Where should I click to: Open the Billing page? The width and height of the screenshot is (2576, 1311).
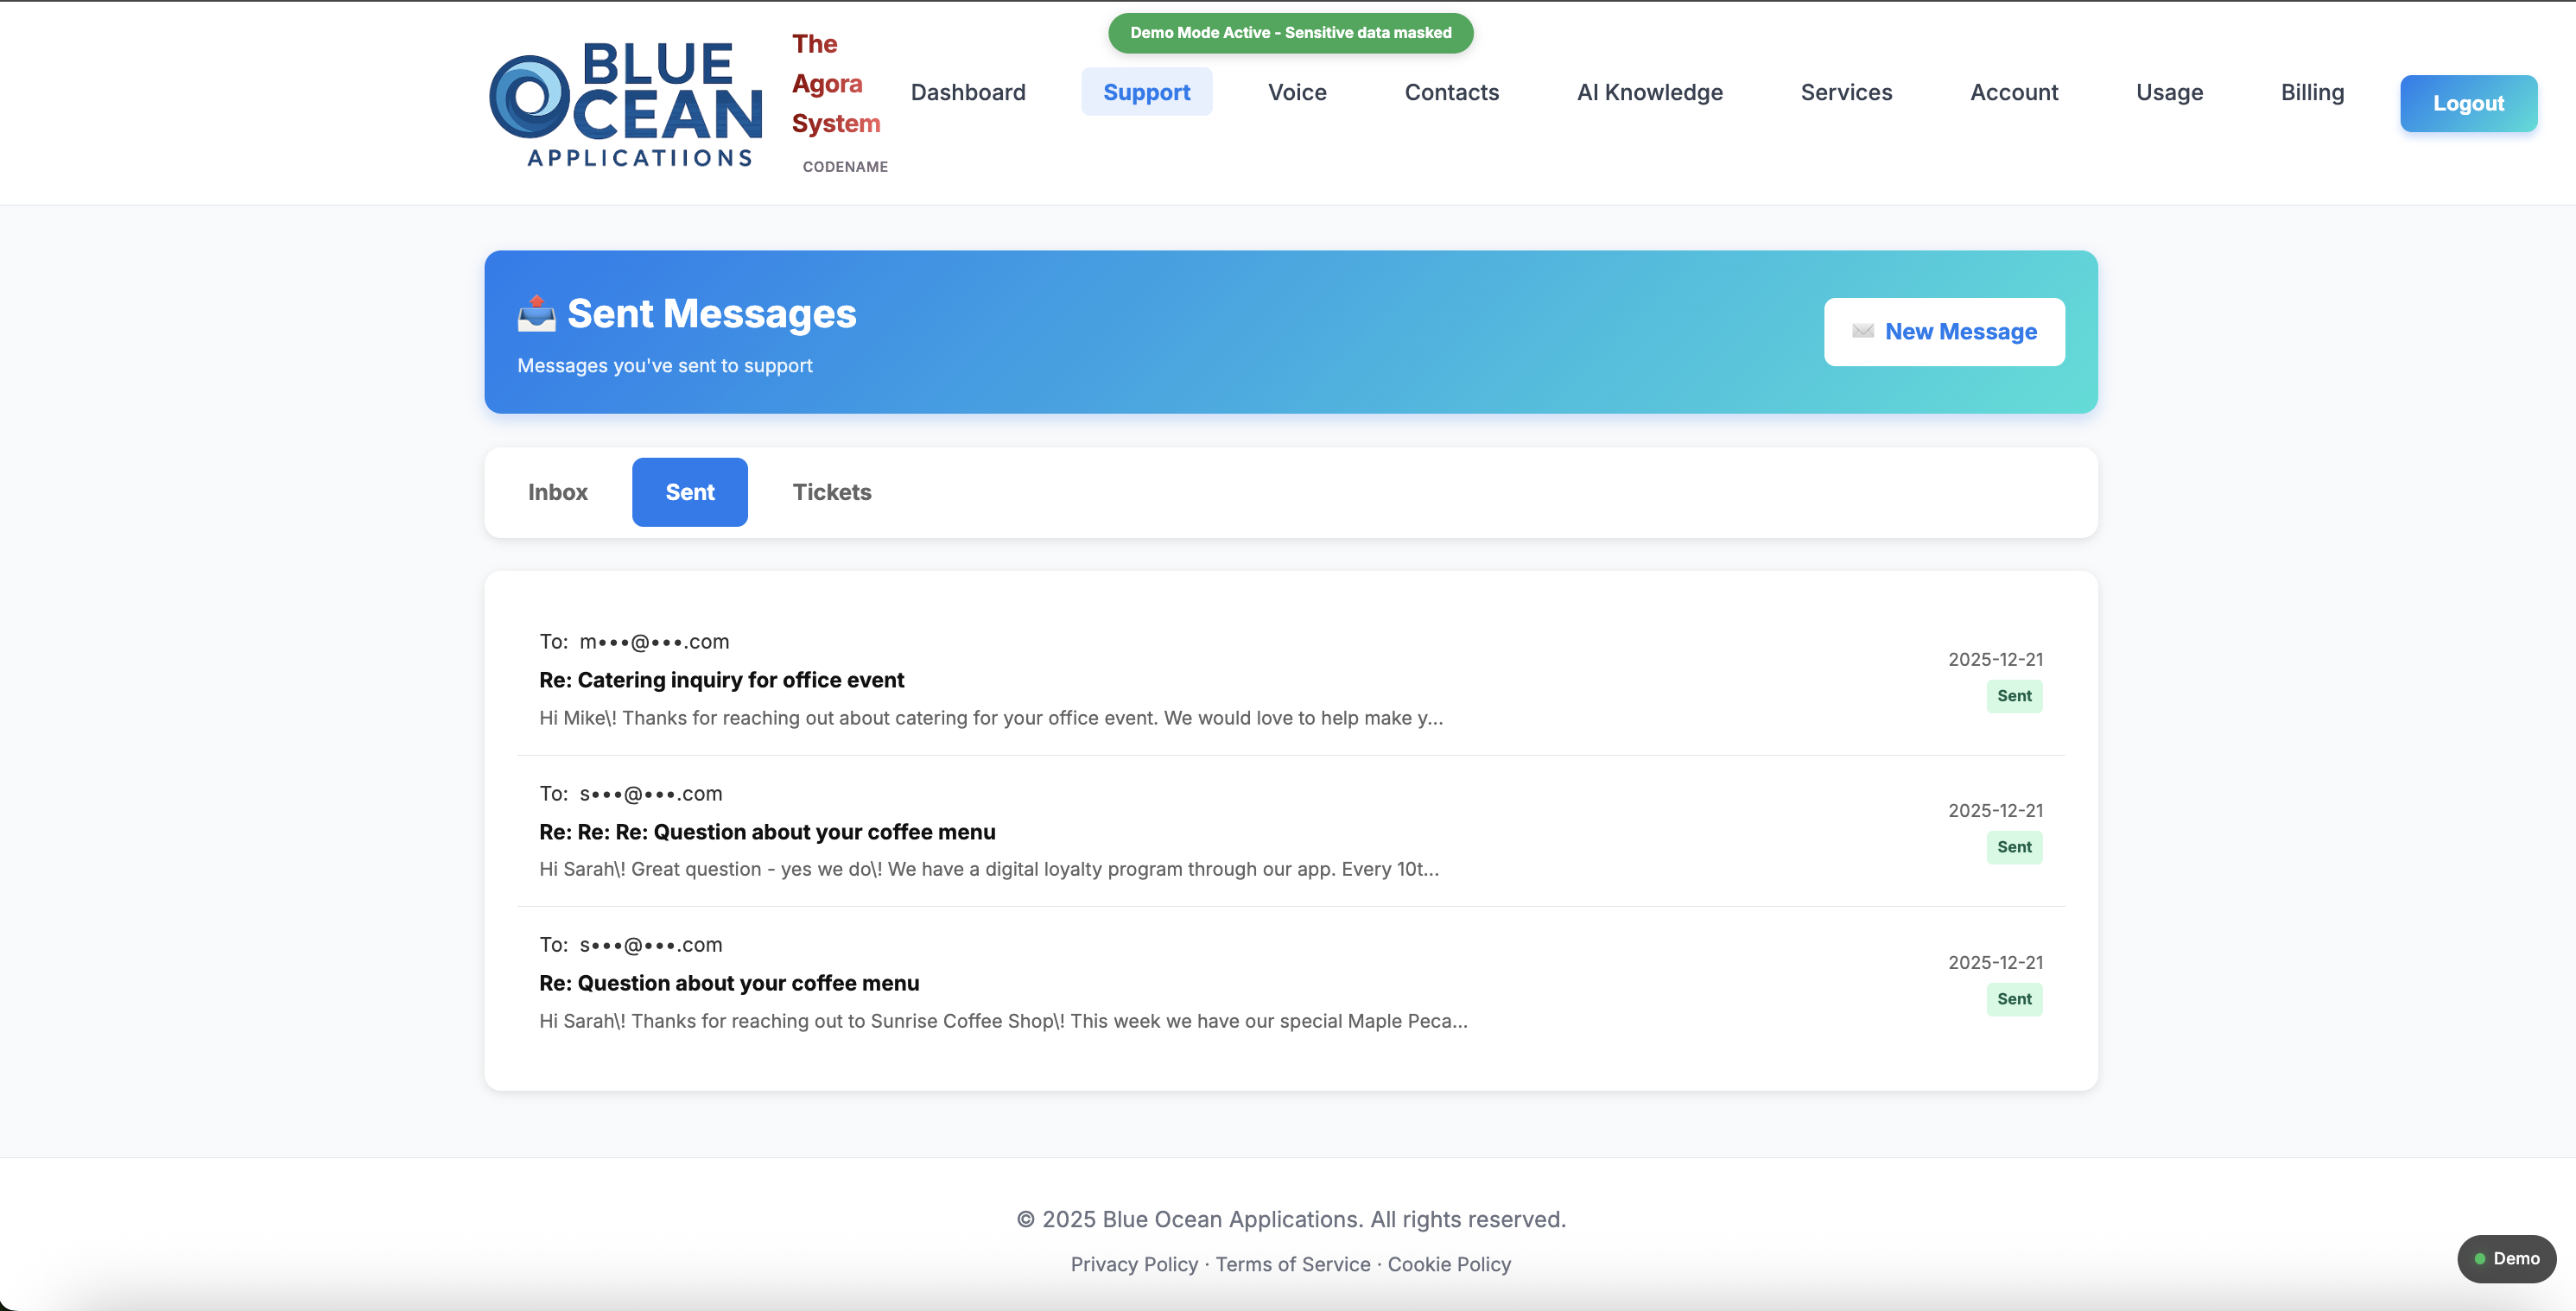coord(2312,92)
